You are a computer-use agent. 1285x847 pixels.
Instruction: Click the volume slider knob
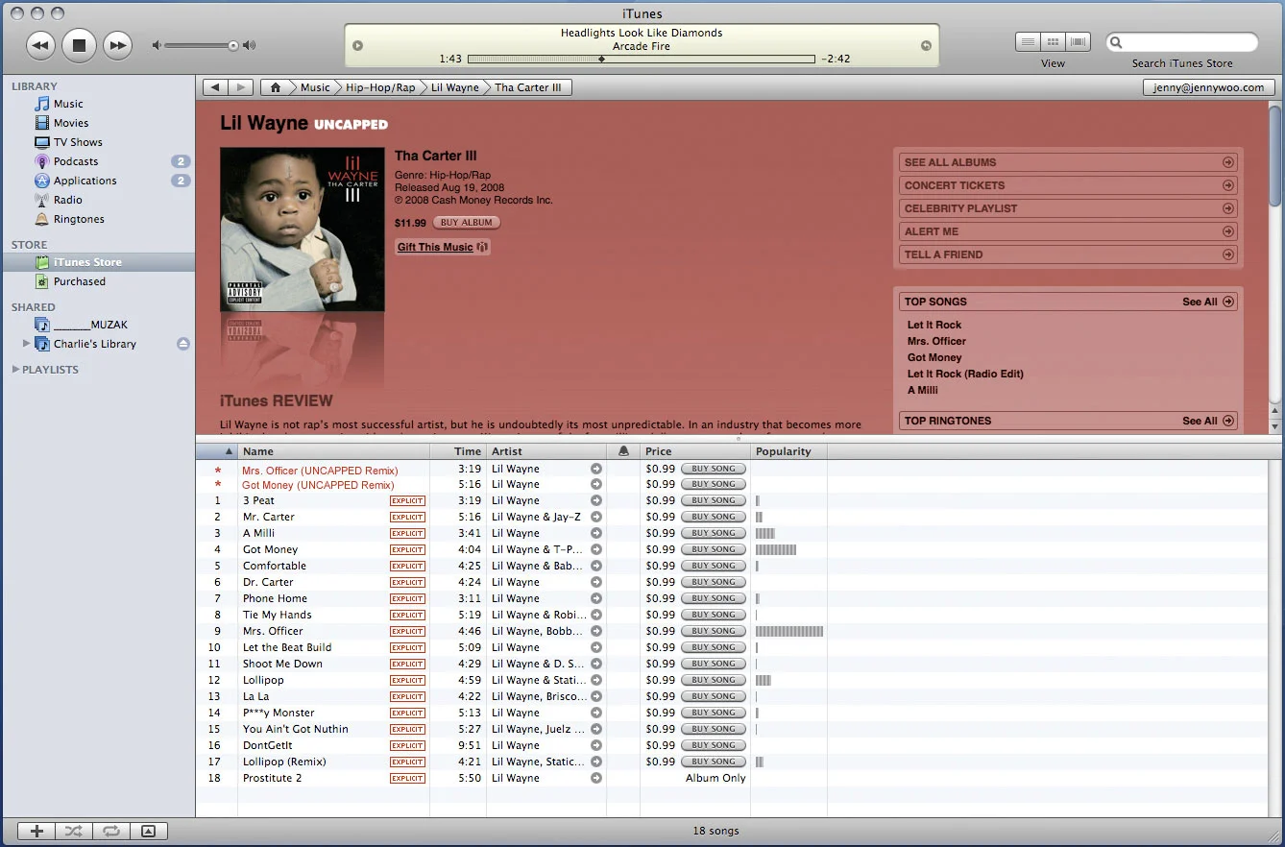[232, 45]
